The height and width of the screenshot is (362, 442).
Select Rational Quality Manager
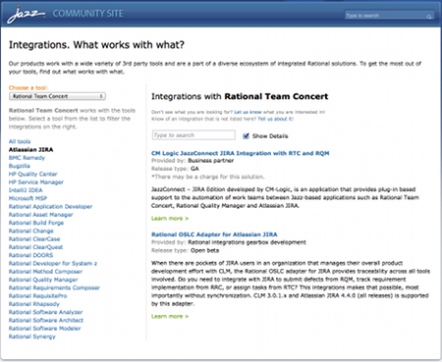coord(43,280)
